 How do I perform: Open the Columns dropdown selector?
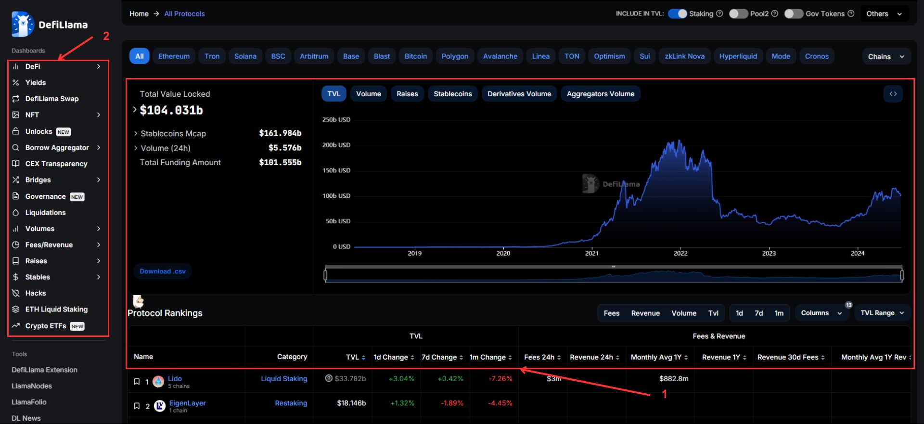pos(821,313)
